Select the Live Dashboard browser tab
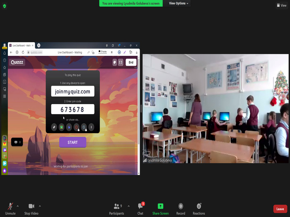 (x=22, y=45)
